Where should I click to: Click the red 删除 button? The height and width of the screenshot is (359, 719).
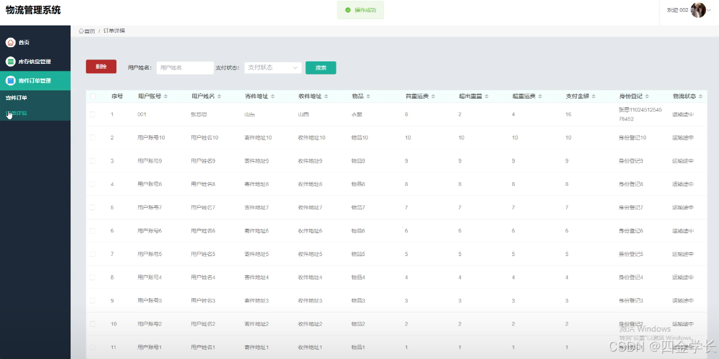101,66
